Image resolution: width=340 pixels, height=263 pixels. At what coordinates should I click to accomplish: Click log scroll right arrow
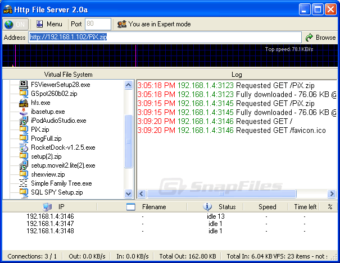[332, 193]
